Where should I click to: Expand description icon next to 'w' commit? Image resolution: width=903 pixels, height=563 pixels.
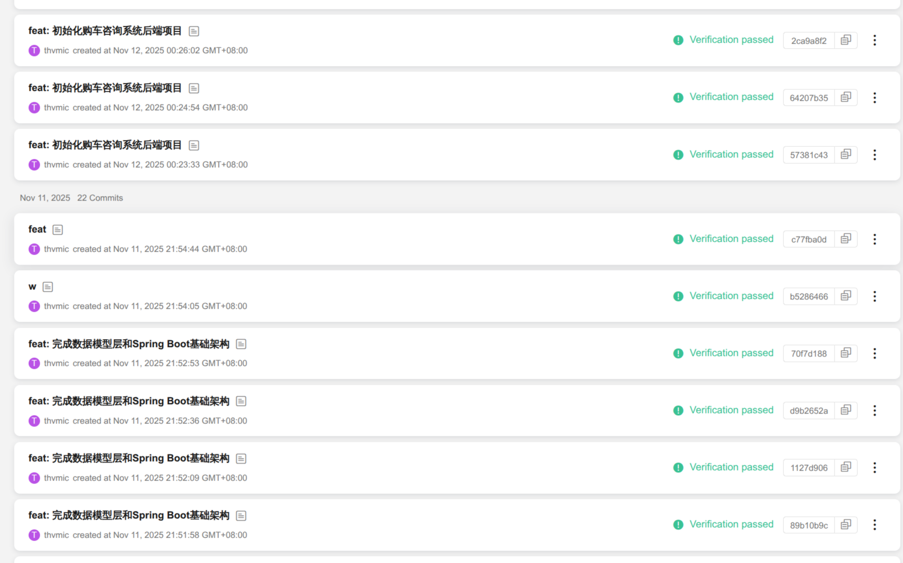coord(48,287)
